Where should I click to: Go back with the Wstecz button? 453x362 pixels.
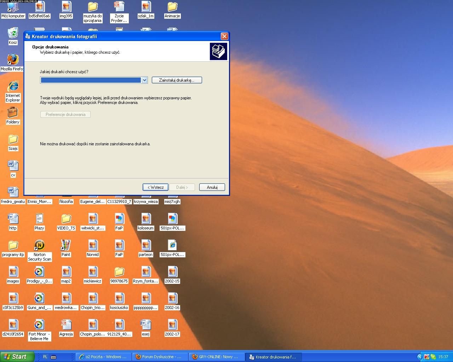[155, 187]
